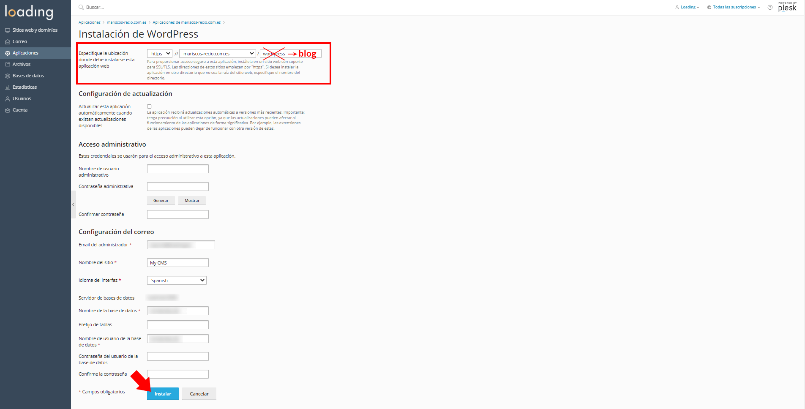
Task: Open Todas las suscripciones dropdown
Action: point(734,7)
